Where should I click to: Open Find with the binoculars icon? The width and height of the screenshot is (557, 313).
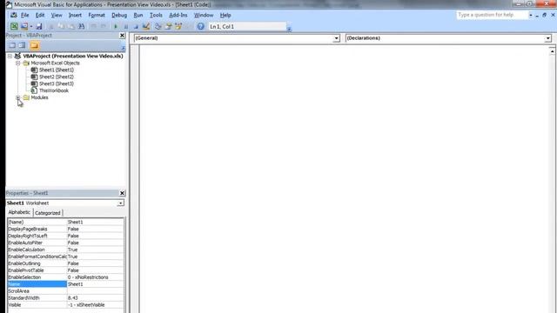(82, 27)
